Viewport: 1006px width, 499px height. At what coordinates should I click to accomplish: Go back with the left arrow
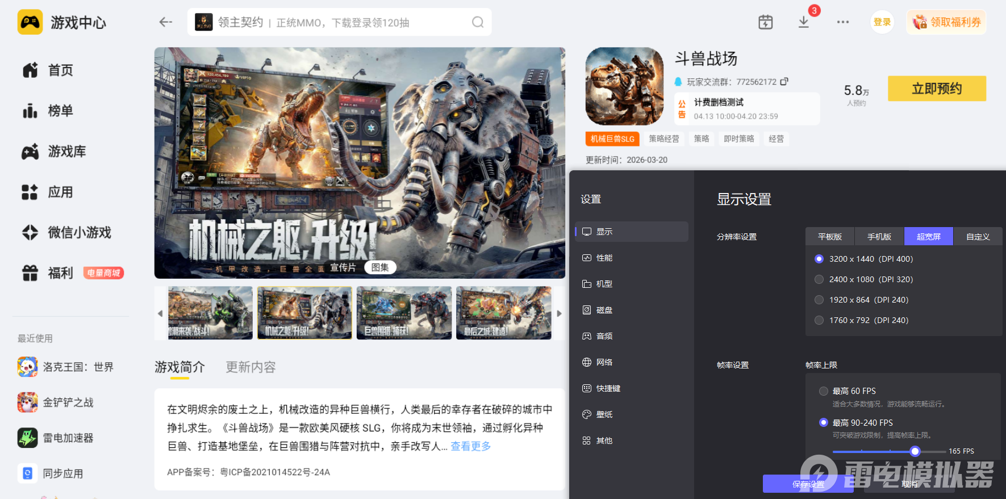click(165, 22)
